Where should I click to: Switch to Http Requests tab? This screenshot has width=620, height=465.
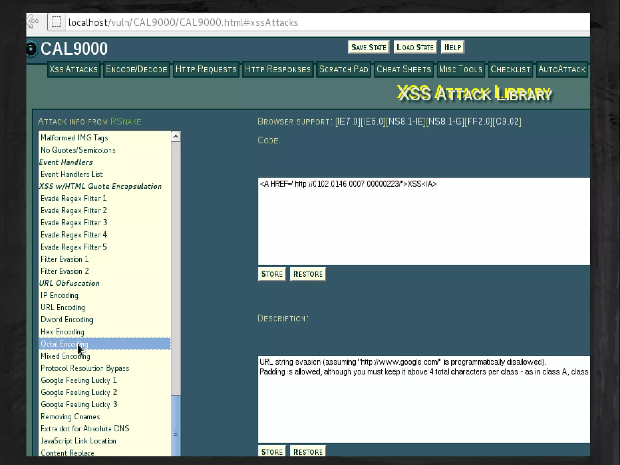[206, 69]
